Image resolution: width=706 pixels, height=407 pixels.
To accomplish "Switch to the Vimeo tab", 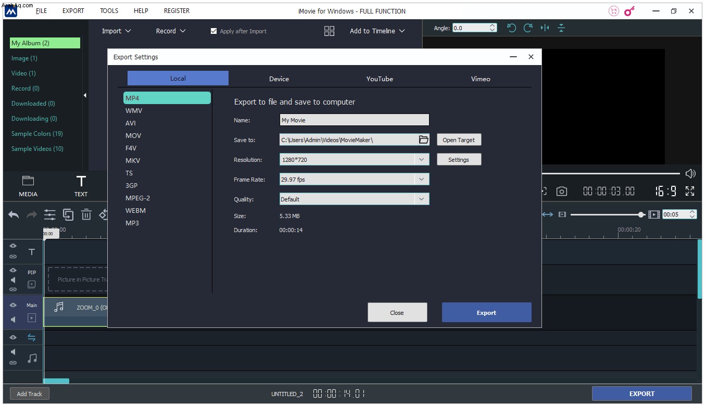I will 481,79.
